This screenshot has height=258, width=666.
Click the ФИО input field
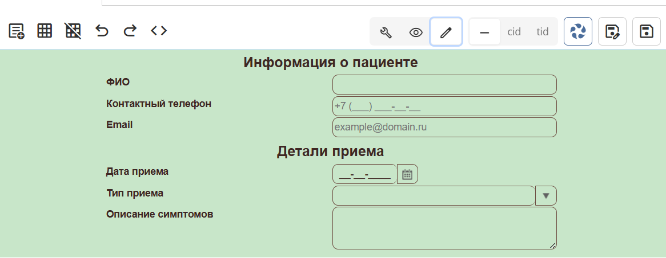pos(444,85)
